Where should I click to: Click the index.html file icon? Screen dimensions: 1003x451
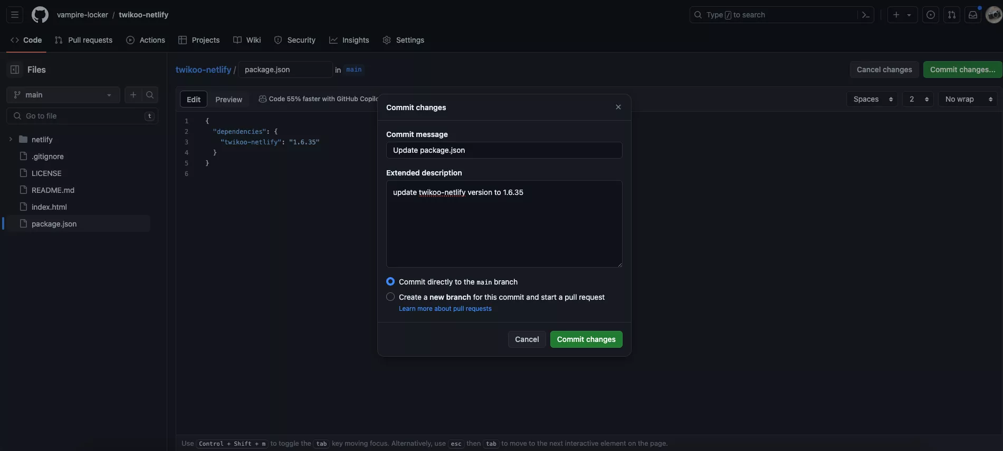23,207
